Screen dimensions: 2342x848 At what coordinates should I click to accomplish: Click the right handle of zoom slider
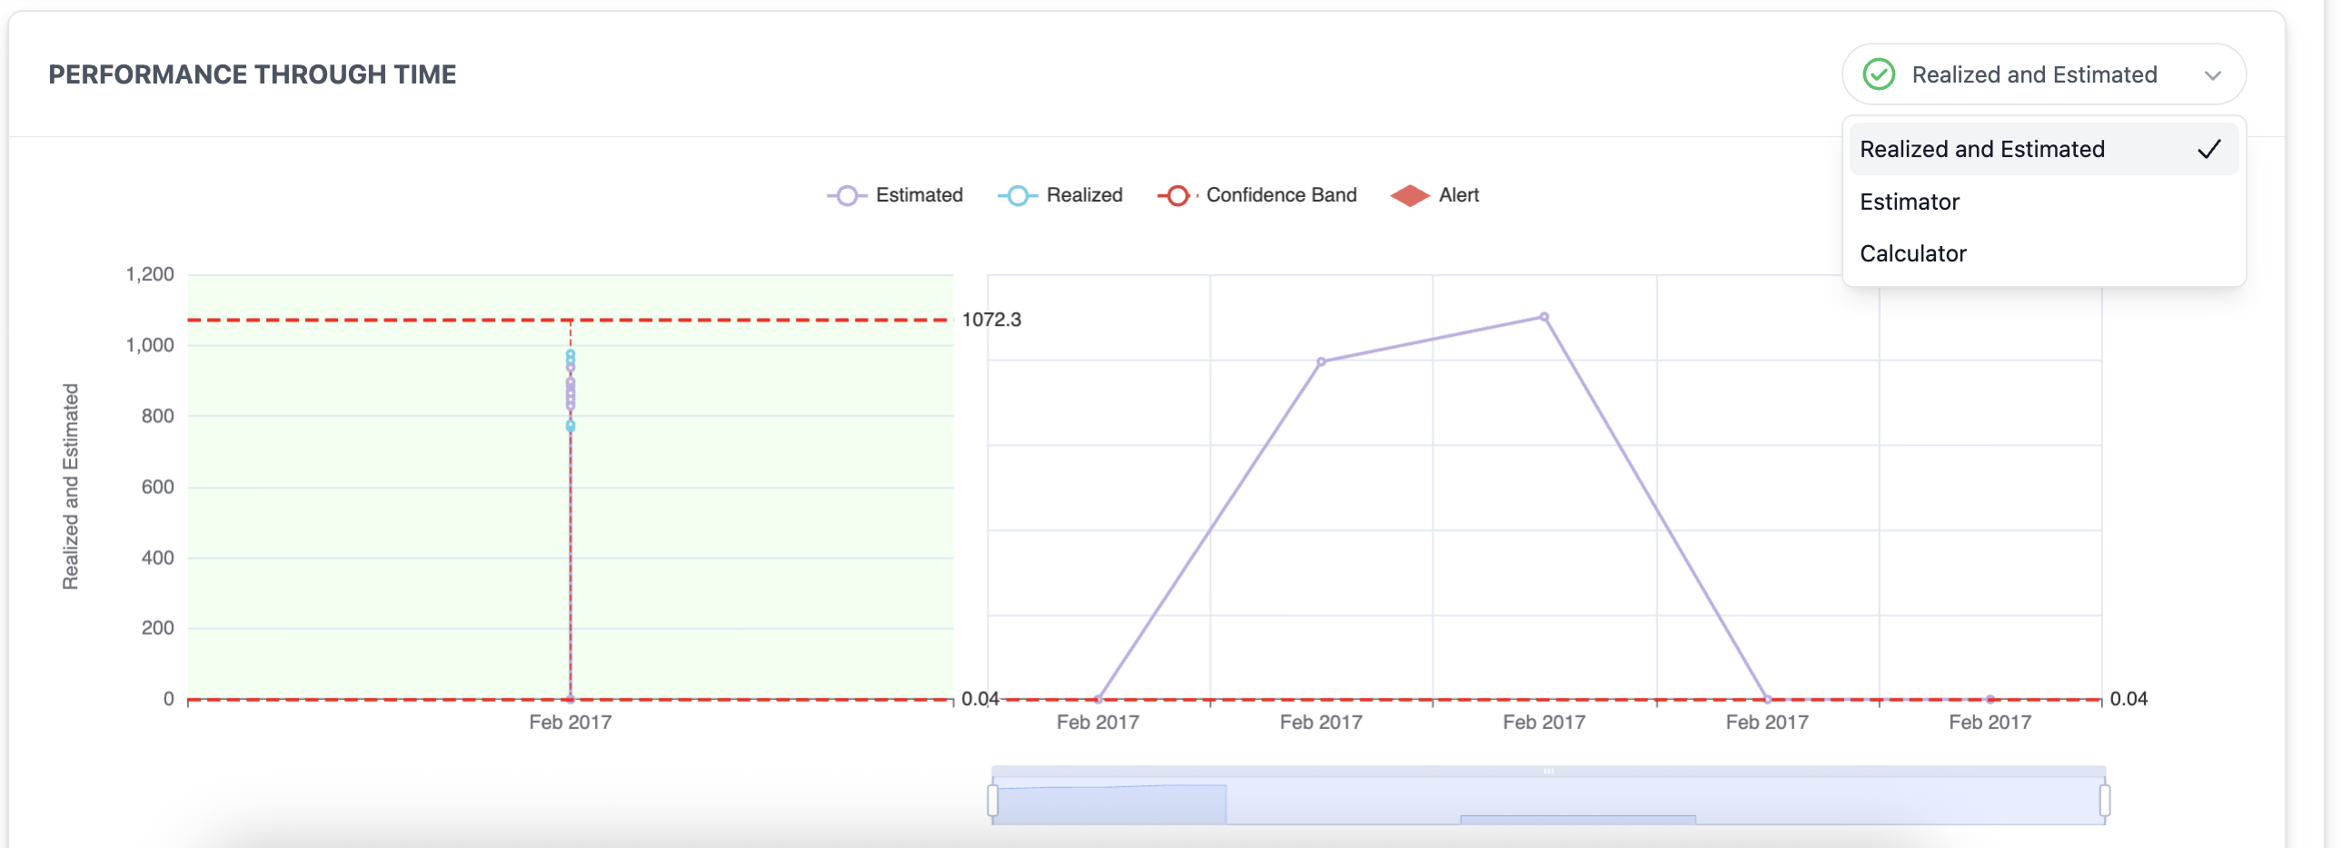tap(2105, 801)
